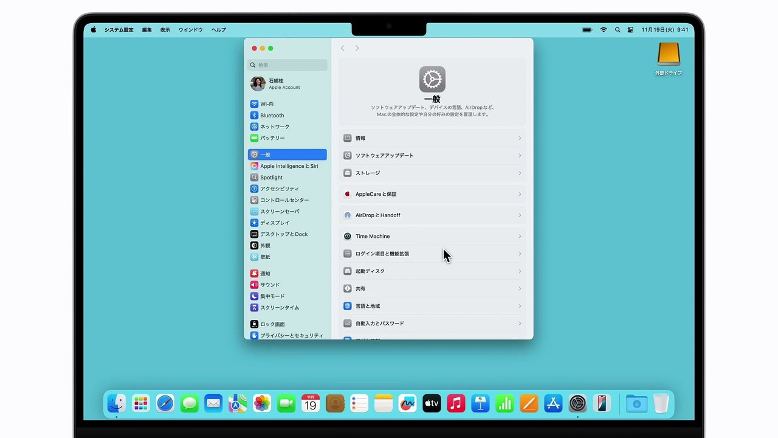Open 外観 settings in sidebar

pos(287,246)
